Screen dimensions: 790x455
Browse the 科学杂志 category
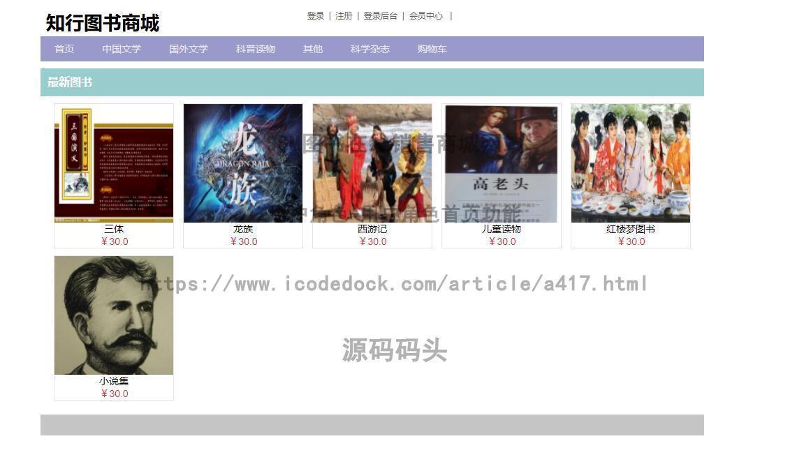[x=370, y=49]
